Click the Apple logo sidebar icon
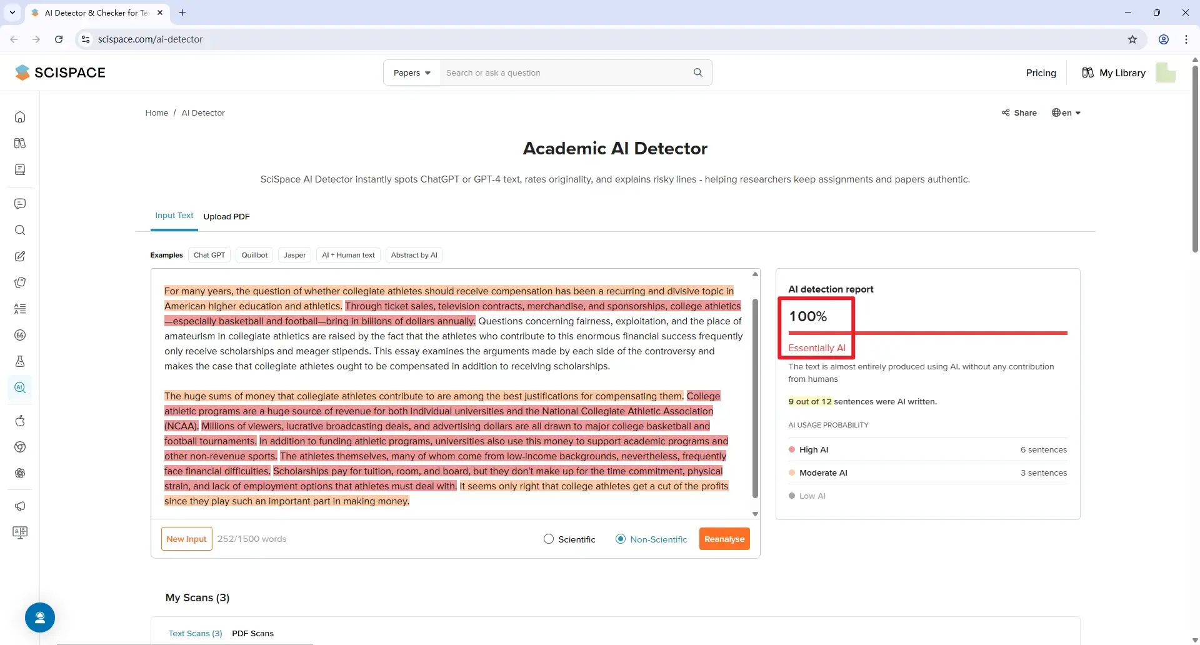 click(20, 421)
